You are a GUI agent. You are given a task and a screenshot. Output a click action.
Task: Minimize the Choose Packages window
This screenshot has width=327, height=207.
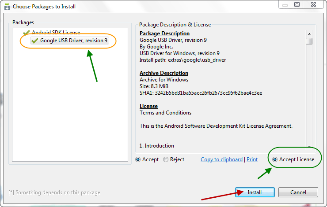[x=285, y=5]
